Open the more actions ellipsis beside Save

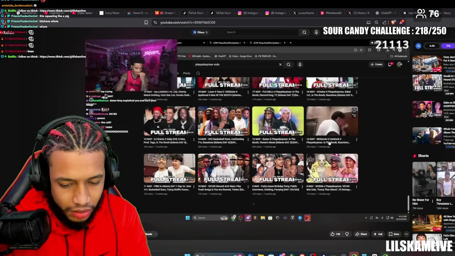click(x=406, y=234)
